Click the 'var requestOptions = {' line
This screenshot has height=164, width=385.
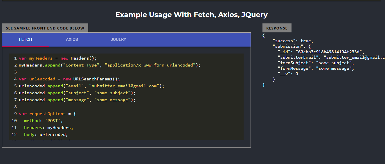(47, 114)
